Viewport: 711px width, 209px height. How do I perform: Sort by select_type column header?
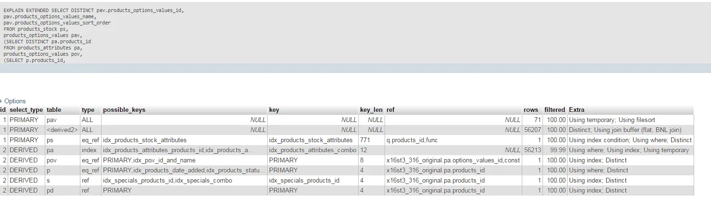[x=26, y=110]
